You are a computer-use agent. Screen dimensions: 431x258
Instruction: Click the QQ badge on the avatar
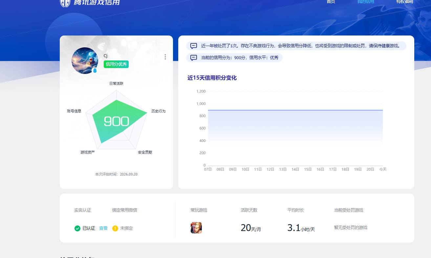95,71
